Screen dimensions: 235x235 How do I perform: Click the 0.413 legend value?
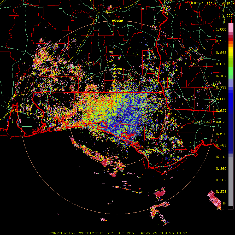pyautogui.click(x=221, y=157)
